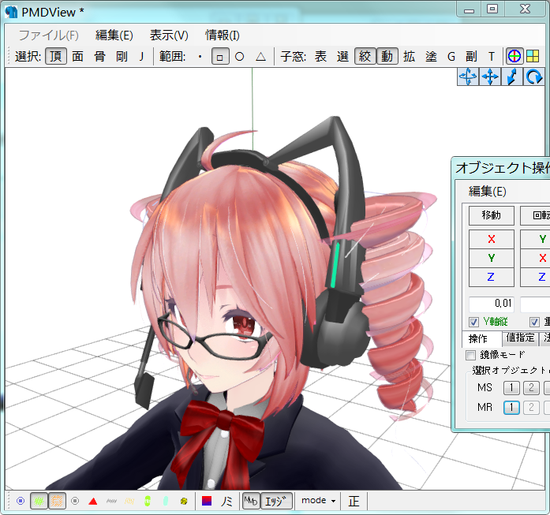This screenshot has width=550, height=515.
Task: Toggle the face (面) selection mode
Action: [x=77, y=56]
